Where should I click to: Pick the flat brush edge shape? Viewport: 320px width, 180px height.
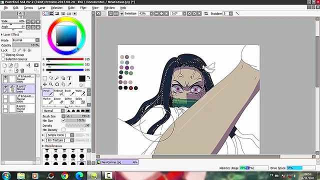point(87,110)
